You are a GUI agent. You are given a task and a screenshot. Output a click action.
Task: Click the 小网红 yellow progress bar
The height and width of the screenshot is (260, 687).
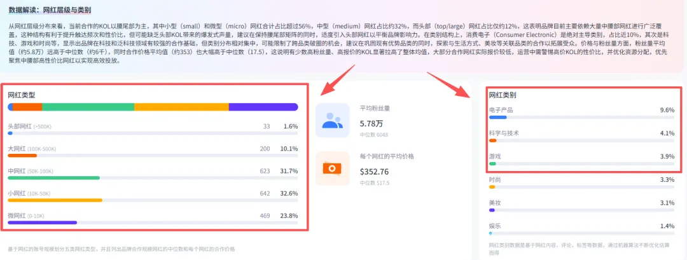153,200
